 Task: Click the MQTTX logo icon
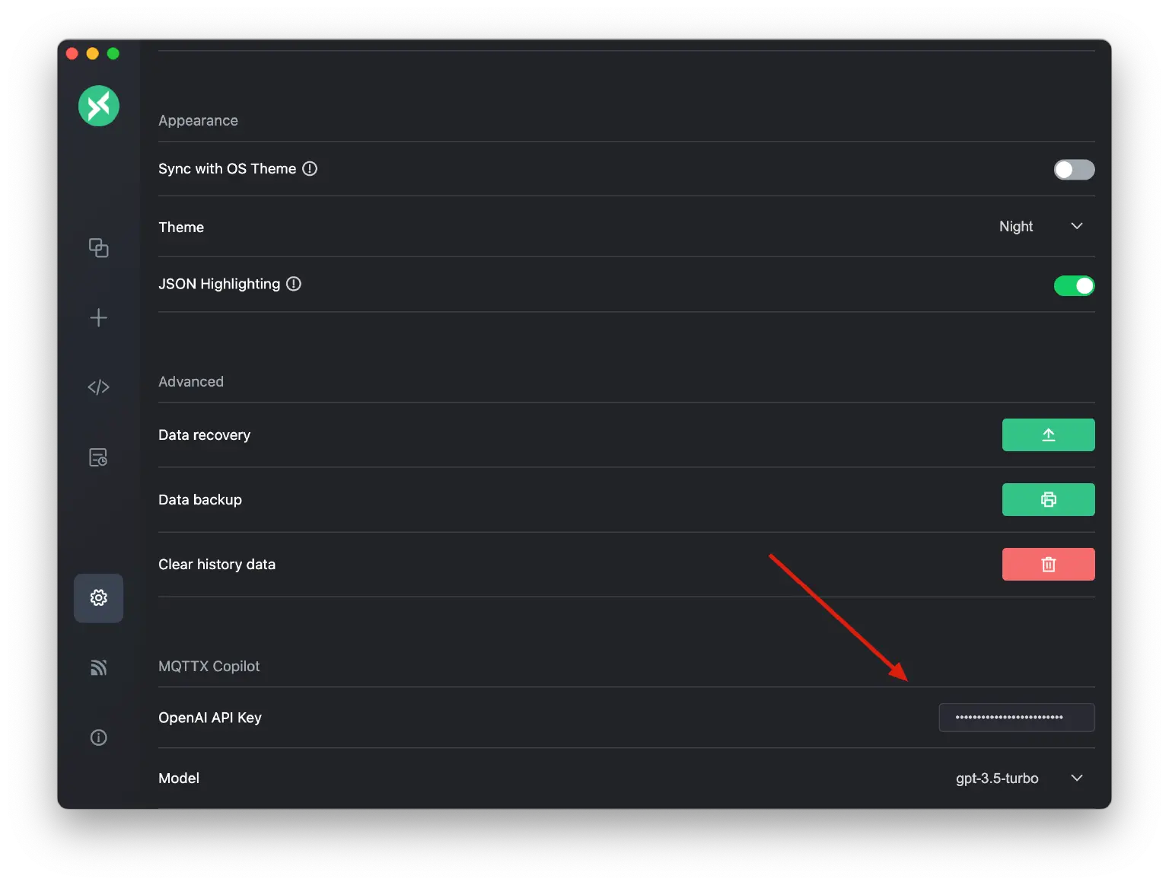click(x=99, y=106)
